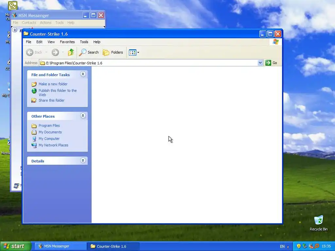Click the My Documents icon in sidebar
The image size is (335, 251).
coord(34,132)
